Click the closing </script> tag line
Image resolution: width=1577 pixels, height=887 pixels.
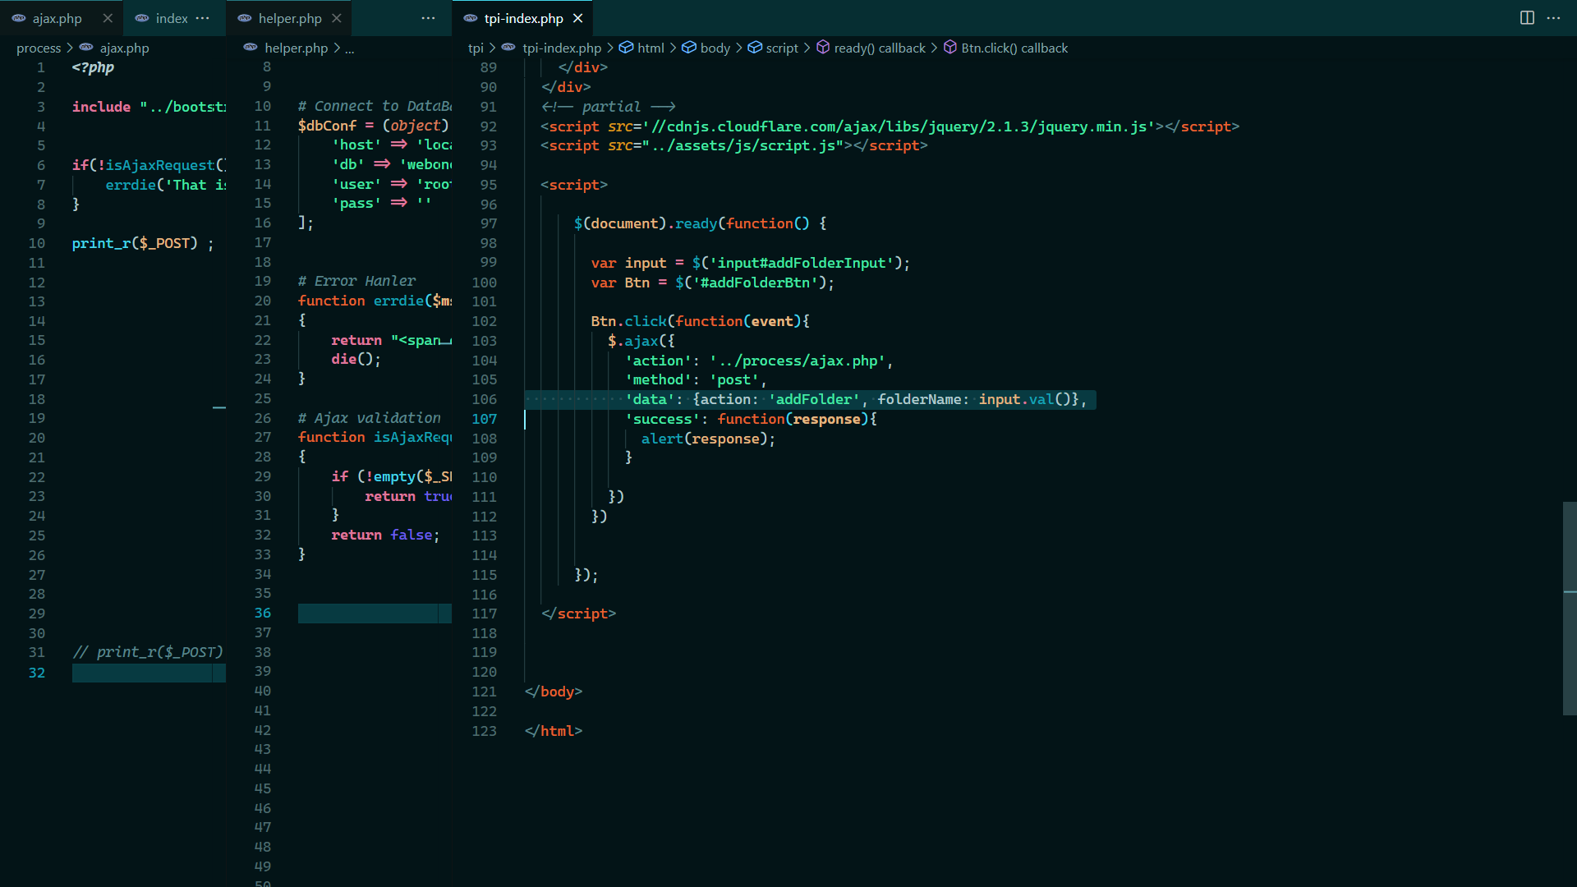[579, 614]
